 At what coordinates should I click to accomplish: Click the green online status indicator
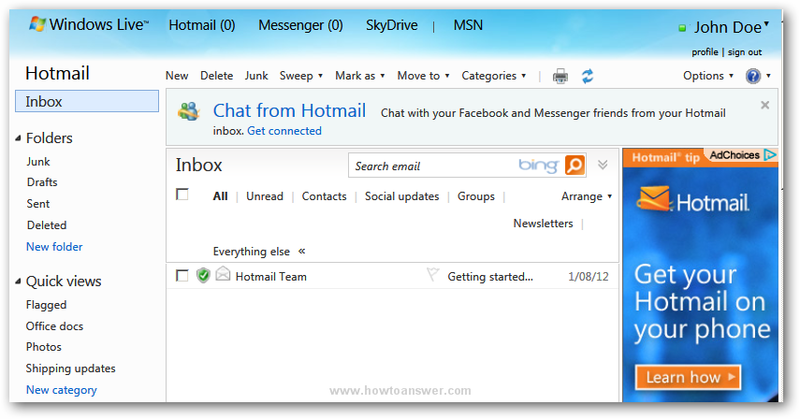pos(682,28)
